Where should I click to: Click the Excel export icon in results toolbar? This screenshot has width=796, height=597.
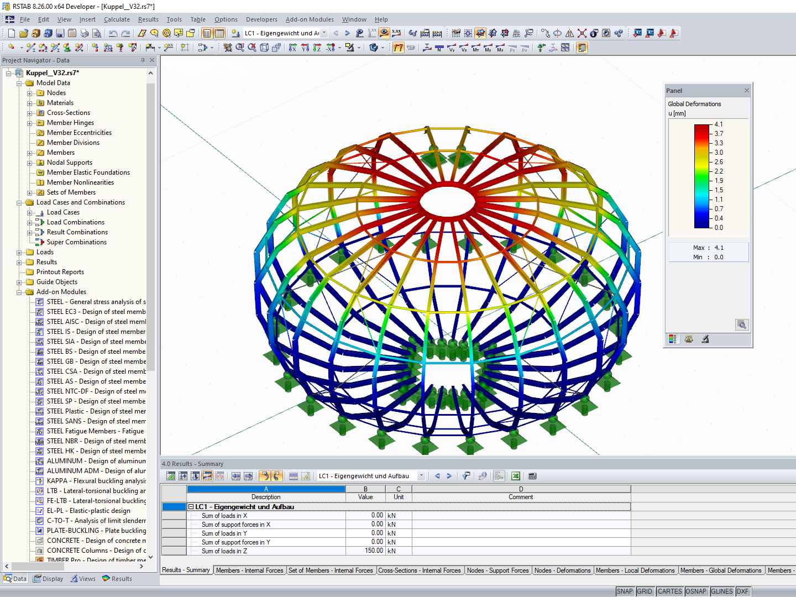[516, 476]
